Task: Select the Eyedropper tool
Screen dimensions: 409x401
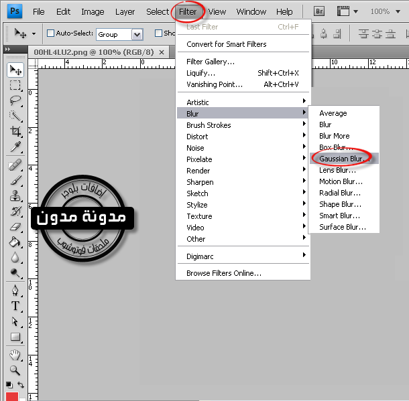Action: pos(15,147)
